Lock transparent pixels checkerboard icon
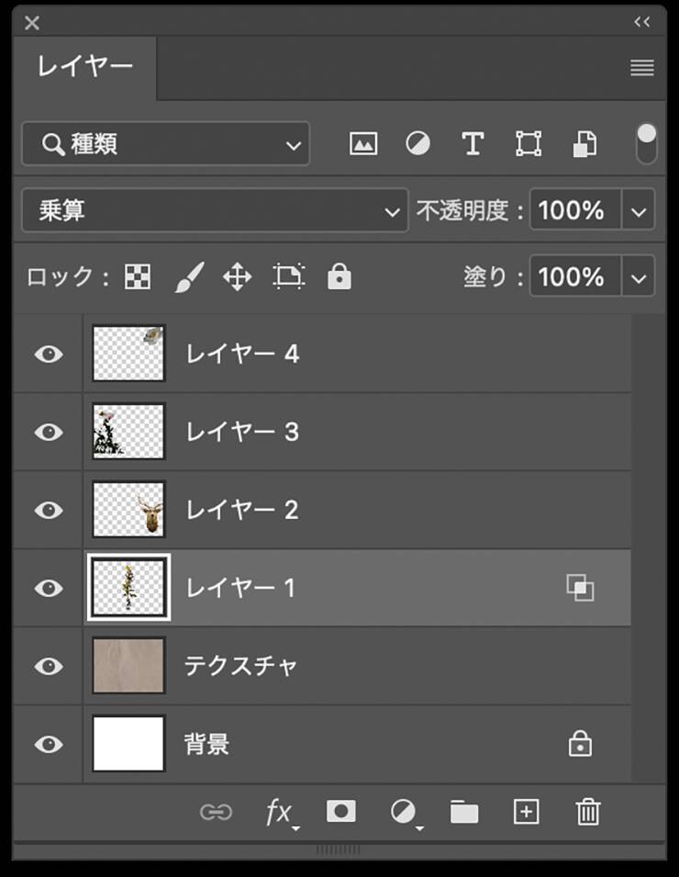 pos(138,277)
